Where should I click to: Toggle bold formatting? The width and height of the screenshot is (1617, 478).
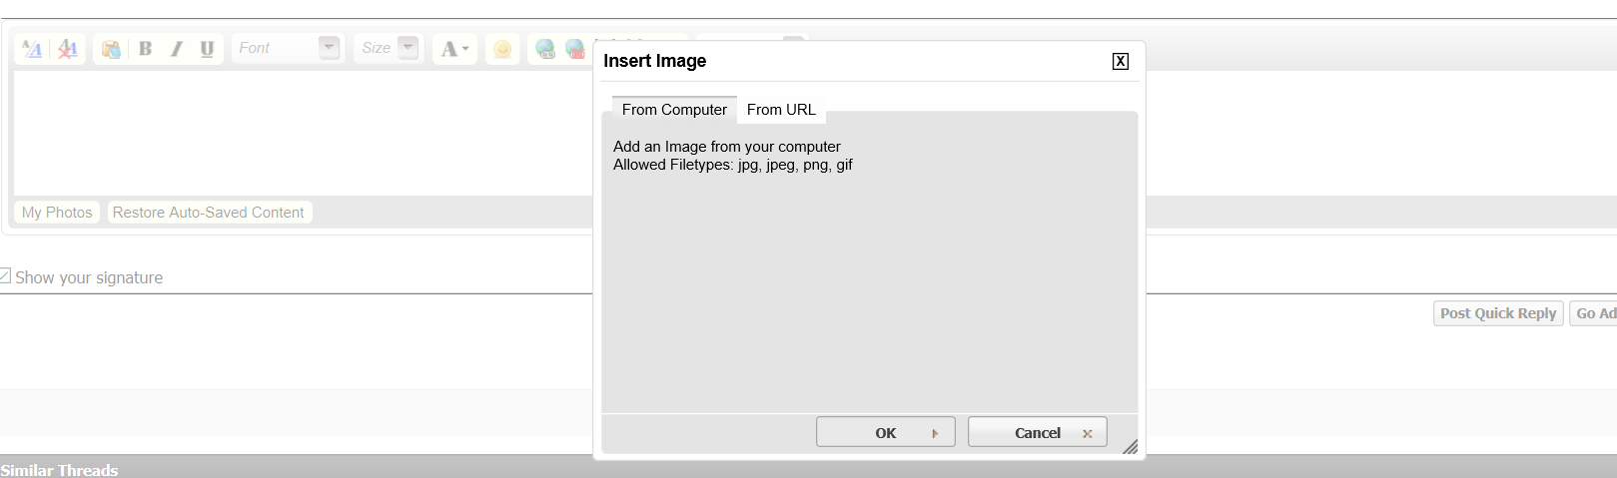145,48
